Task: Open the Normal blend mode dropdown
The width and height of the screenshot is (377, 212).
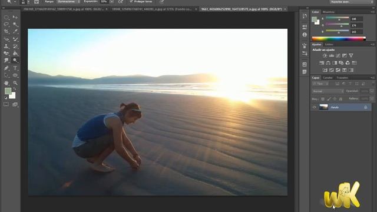Action: click(328, 91)
